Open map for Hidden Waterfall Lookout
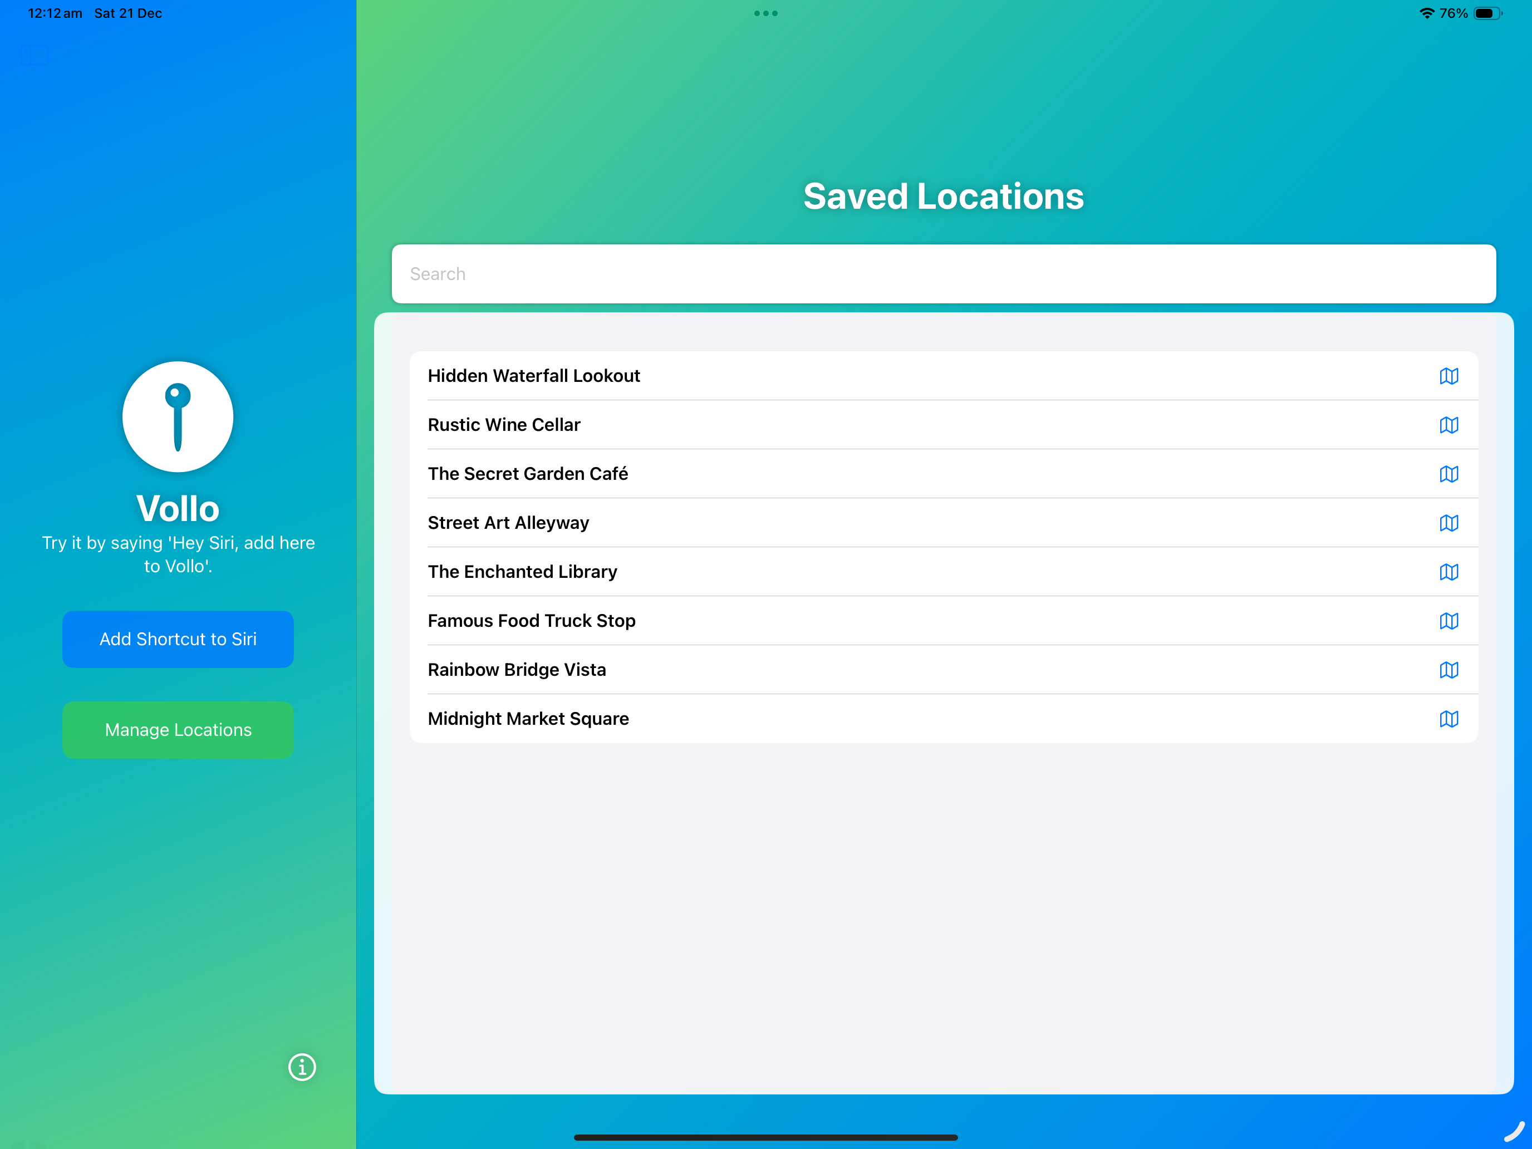 coord(1448,375)
